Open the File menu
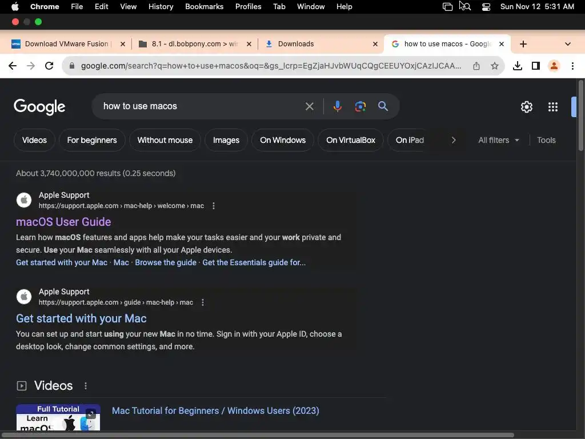 (77, 7)
